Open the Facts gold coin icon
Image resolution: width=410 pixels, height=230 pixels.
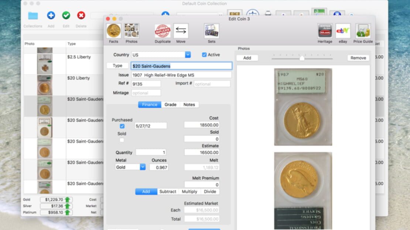[x=113, y=31]
